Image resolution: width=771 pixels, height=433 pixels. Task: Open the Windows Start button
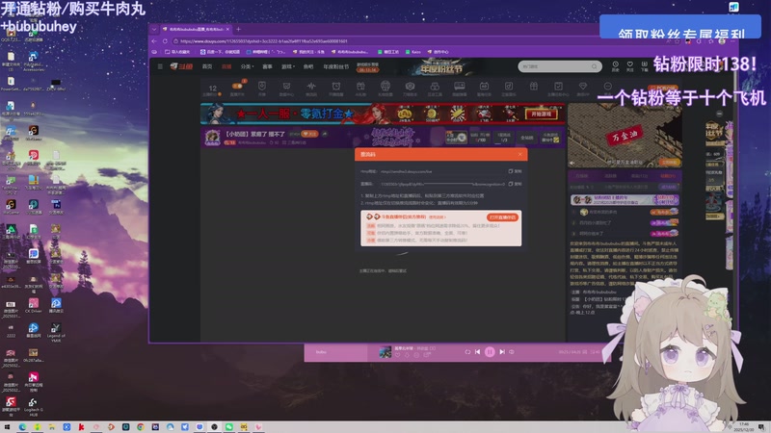click(7, 427)
